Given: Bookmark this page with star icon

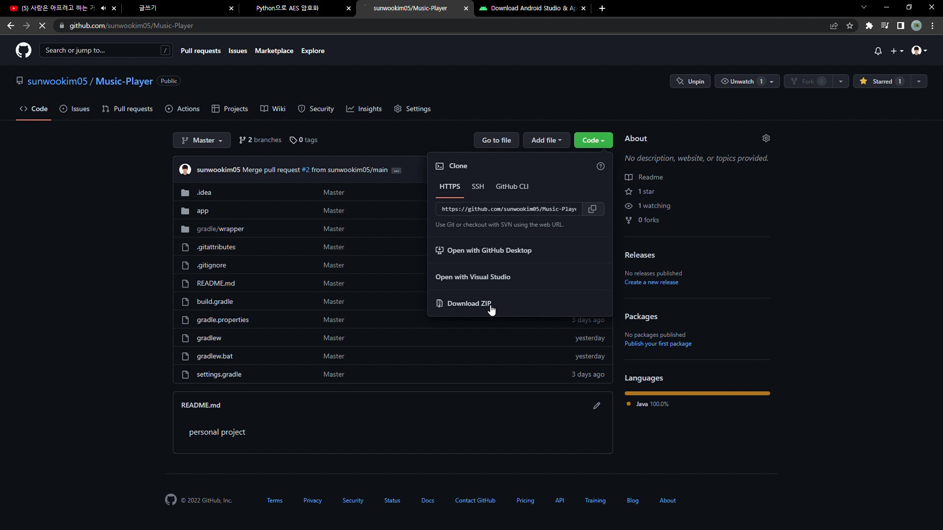Looking at the screenshot, I should click(x=850, y=26).
